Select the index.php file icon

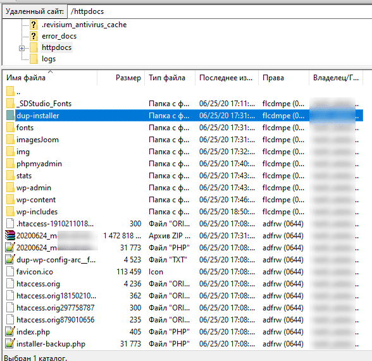(10, 332)
